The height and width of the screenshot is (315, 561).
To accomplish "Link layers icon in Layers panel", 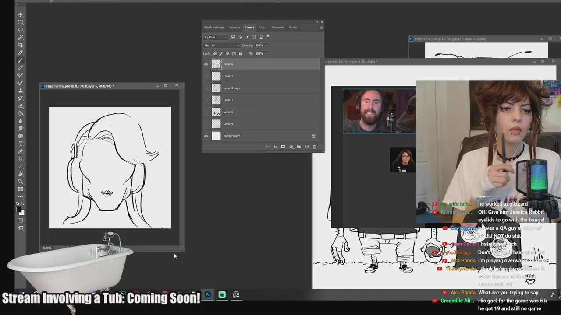I will pos(267,147).
